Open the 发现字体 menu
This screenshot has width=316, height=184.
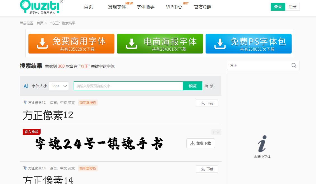click(x=117, y=7)
